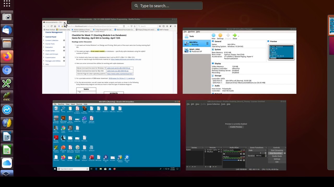This screenshot has width=334, height=187.
Task: Open Tools menu in OBS
Action: click(x=223, y=104)
